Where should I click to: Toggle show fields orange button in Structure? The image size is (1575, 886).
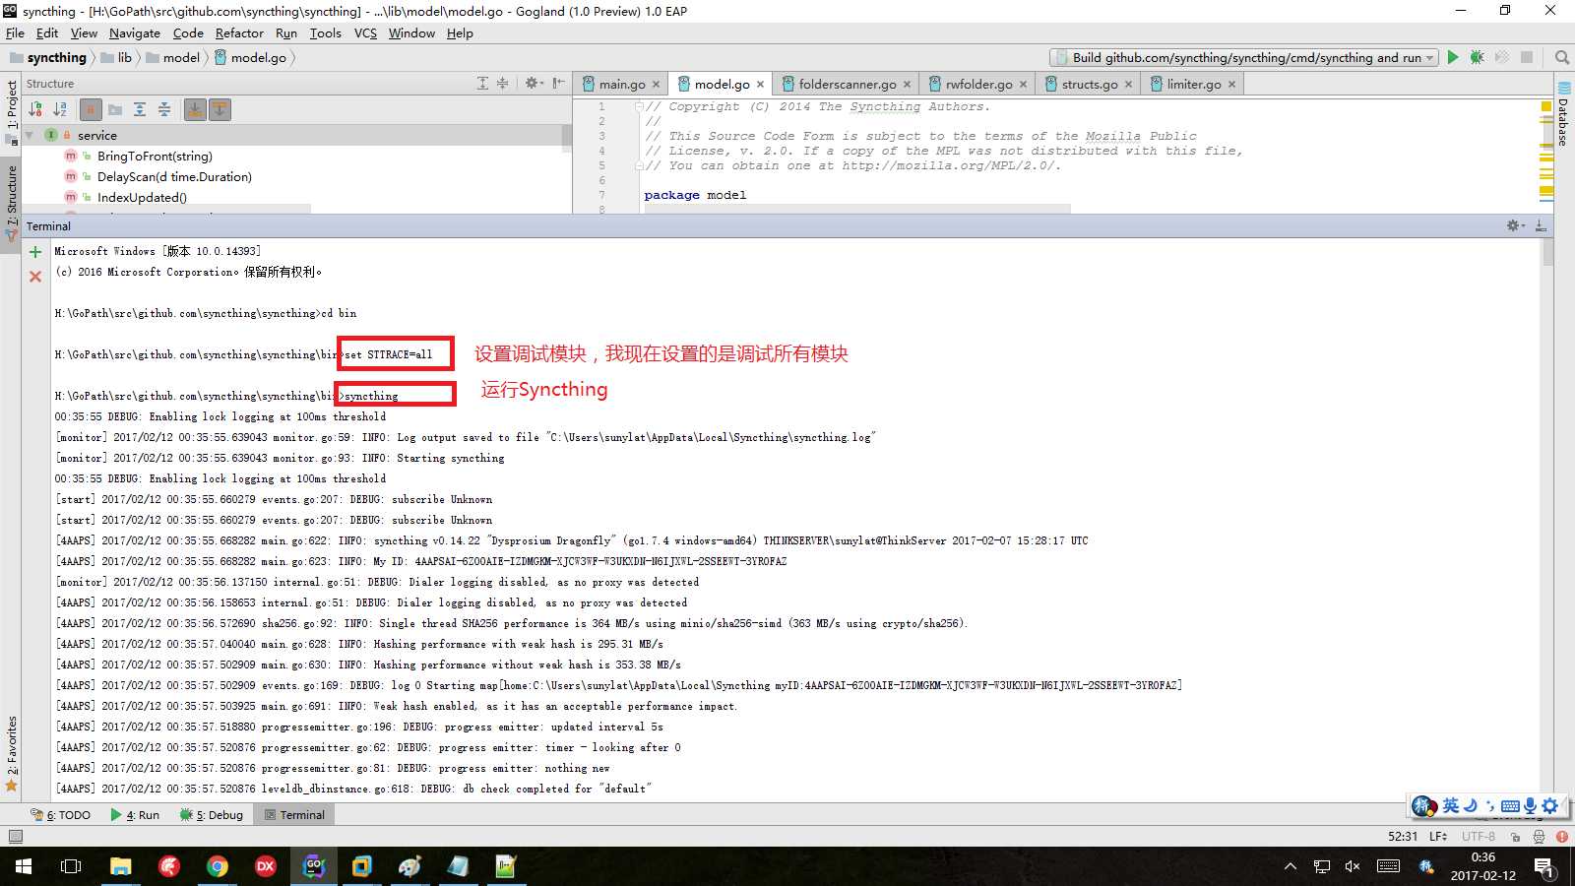[90, 109]
